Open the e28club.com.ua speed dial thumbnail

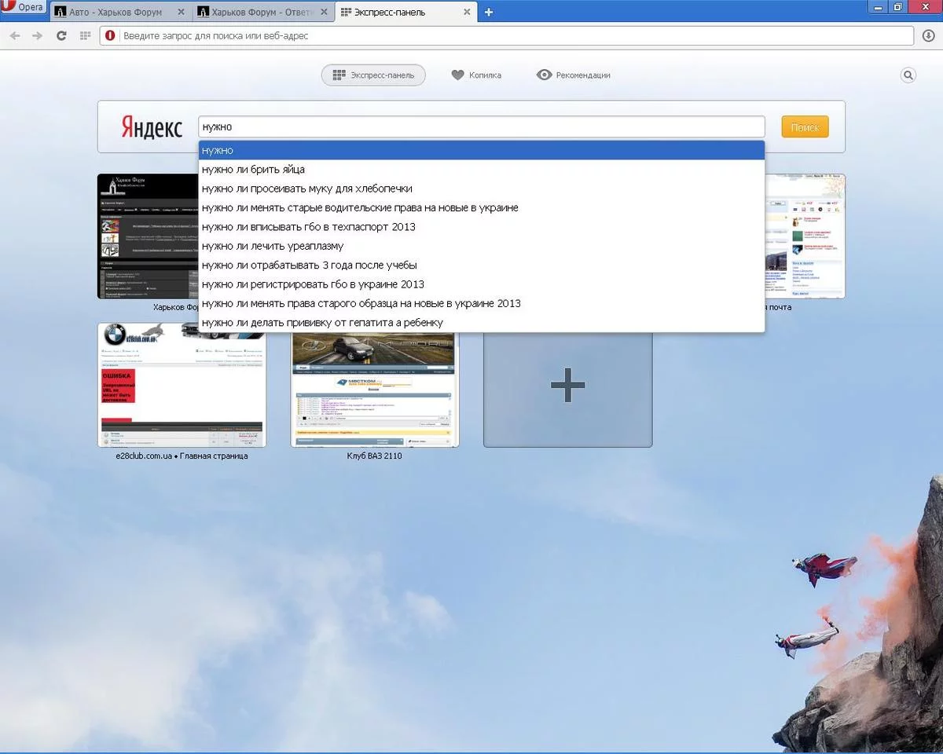click(182, 385)
